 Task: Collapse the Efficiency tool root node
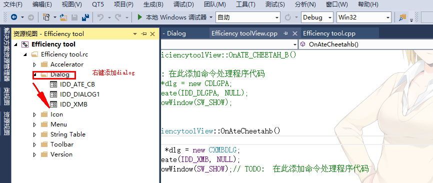pos(15,44)
